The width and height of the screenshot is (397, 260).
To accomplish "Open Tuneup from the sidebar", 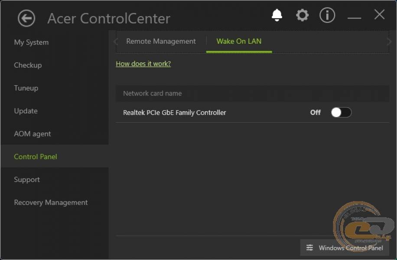I will point(26,88).
